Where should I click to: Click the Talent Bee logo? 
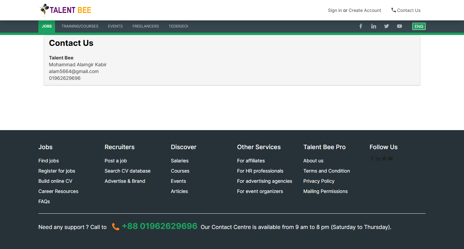[x=66, y=10]
